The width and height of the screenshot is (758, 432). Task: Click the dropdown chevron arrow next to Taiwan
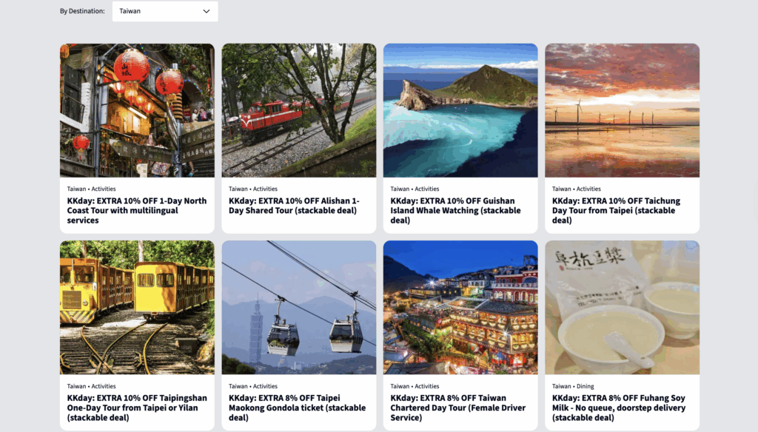(x=207, y=11)
